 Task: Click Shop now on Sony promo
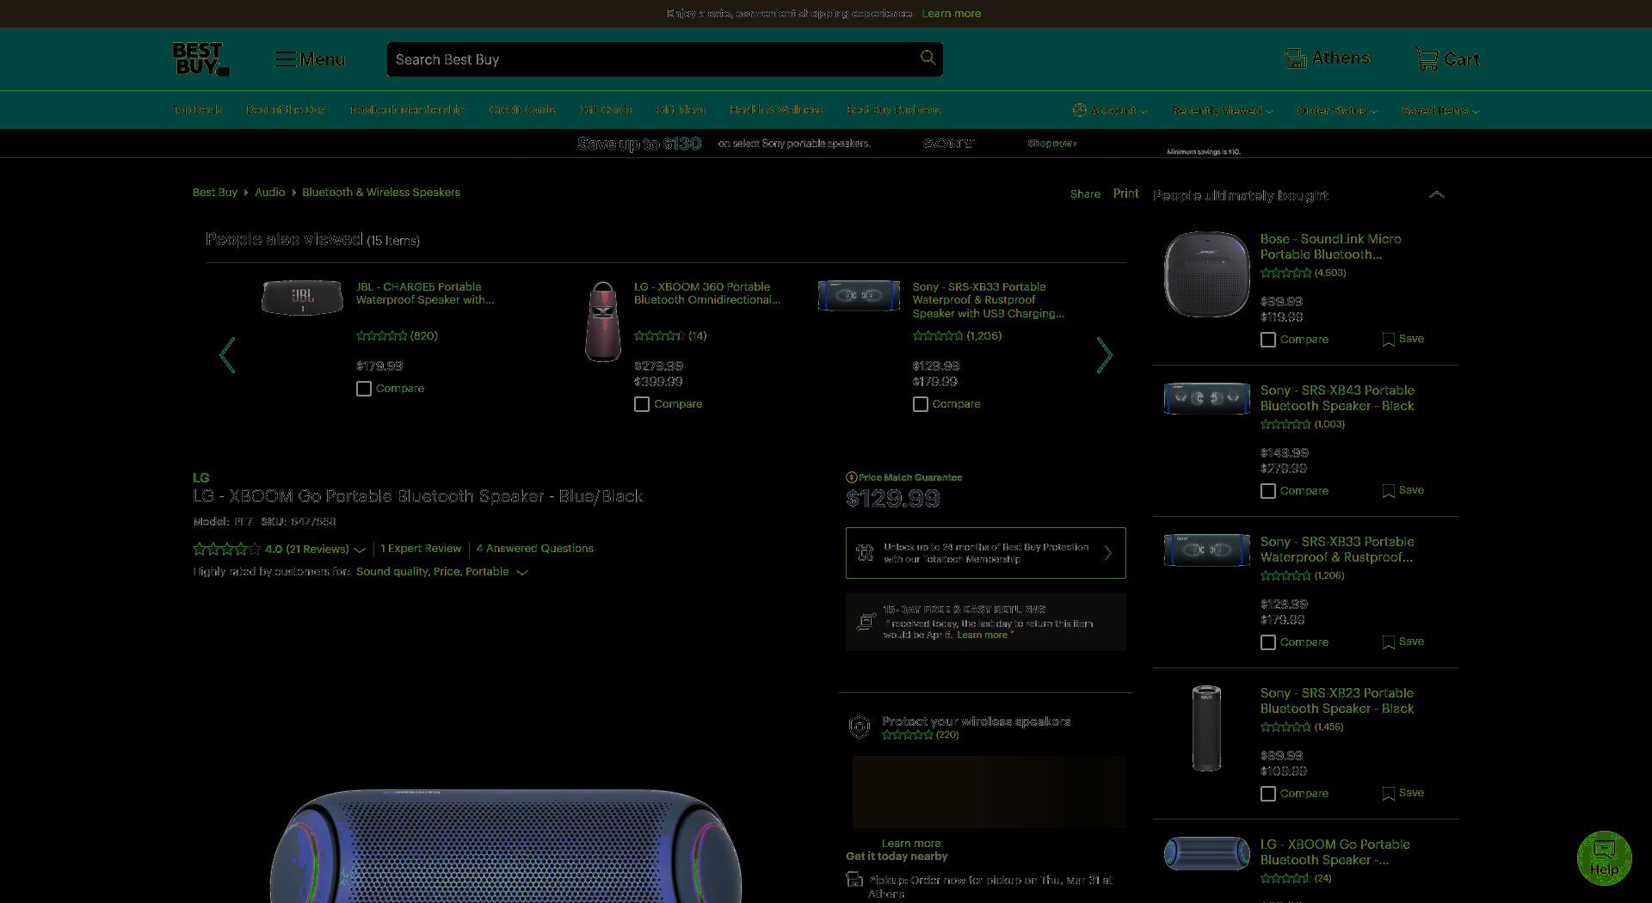(1051, 144)
